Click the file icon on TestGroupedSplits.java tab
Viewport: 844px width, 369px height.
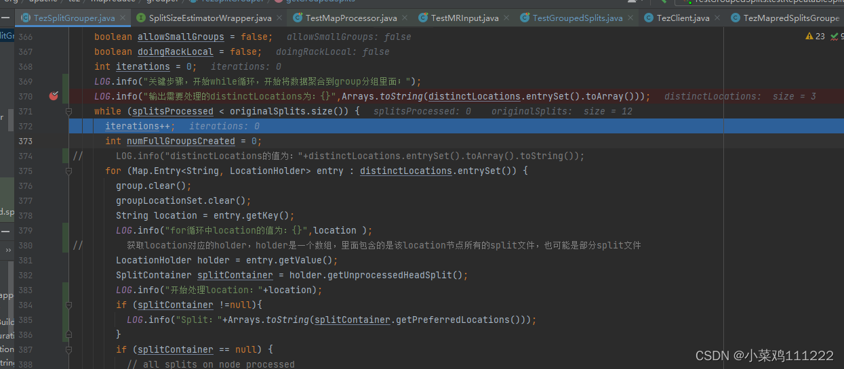(524, 18)
